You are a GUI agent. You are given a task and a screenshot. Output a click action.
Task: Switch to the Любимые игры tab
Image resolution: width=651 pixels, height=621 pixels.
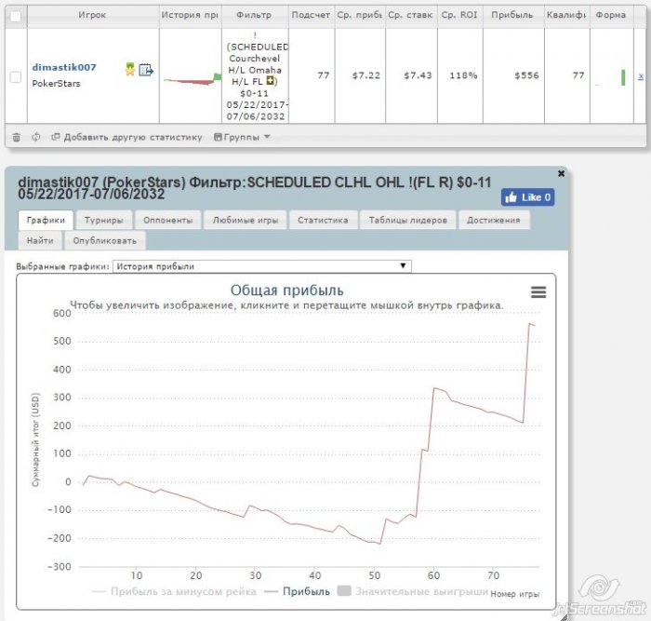point(245,220)
